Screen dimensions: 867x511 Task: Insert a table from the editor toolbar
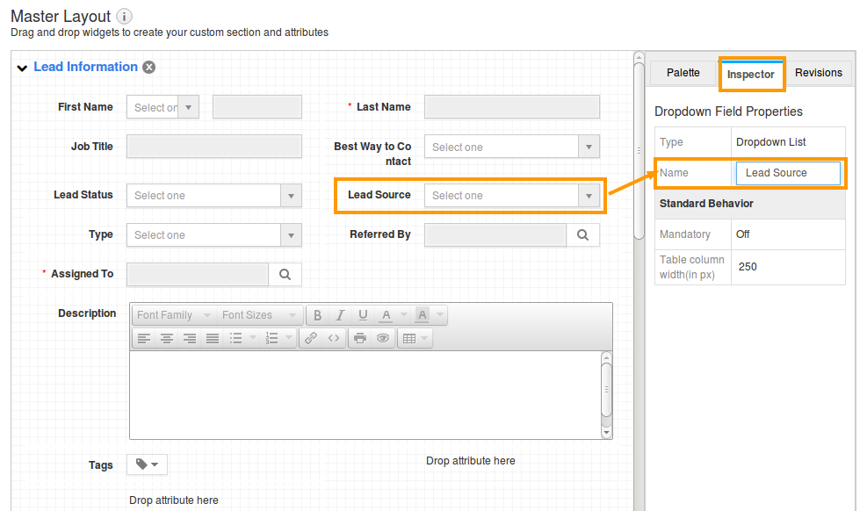tap(408, 336)
